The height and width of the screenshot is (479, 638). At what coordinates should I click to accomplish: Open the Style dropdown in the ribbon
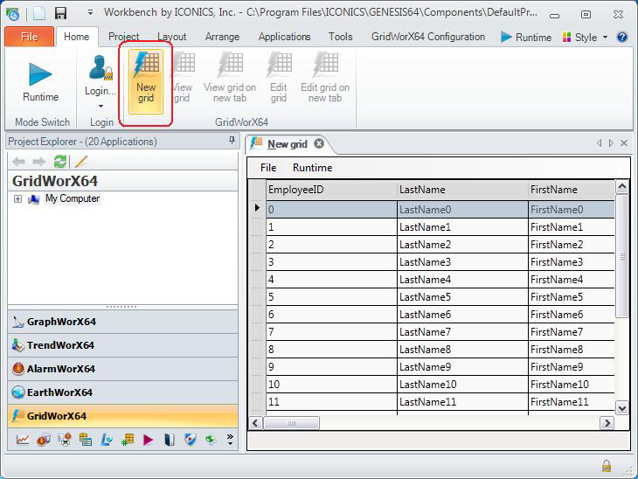click(x=586, y=38)
